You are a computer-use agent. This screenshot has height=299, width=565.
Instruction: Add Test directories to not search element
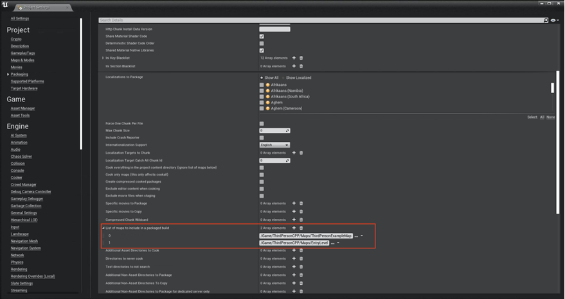[294, 267]
